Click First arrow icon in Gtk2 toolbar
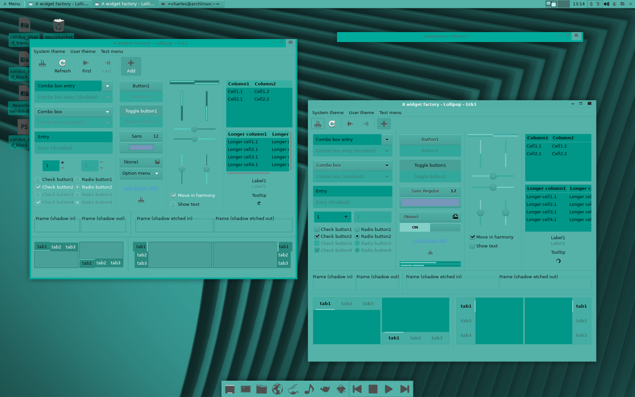Image resolution: width=635 pixels, height=397 pixels. [x=86, y=63]
